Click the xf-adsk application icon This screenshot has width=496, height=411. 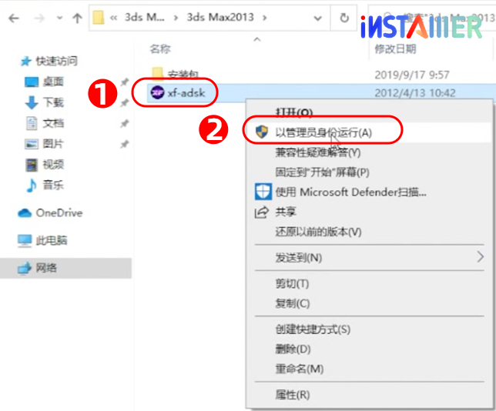pos(157,92)
